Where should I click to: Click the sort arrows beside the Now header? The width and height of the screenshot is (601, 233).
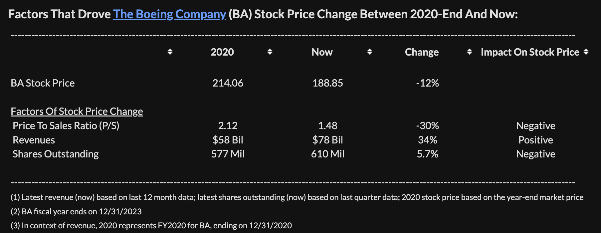coord(369,52)
